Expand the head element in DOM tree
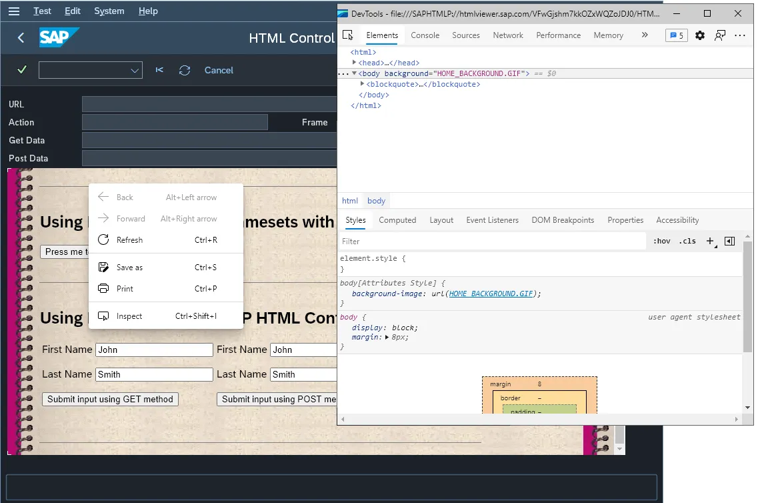The height and width of the screenshot is (503, 764). [355, 63]
